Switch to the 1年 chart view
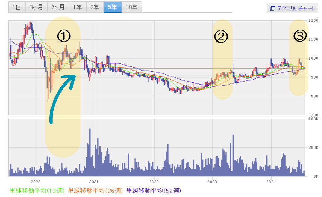 pos(77,7)
